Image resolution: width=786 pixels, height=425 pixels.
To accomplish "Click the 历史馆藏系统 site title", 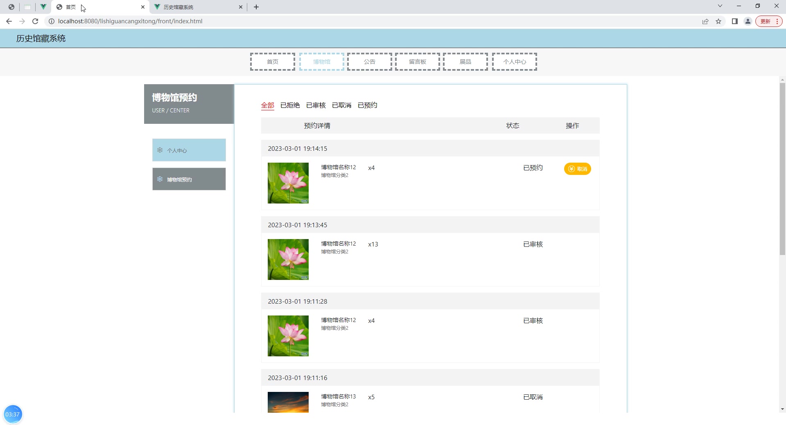I will (41, 38).
